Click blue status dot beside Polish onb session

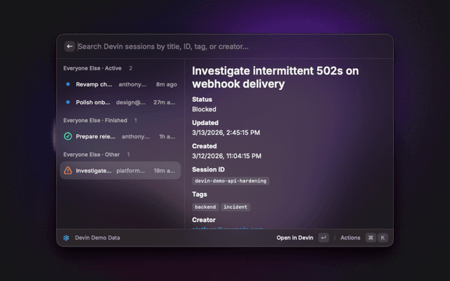(x=67, y=102)
